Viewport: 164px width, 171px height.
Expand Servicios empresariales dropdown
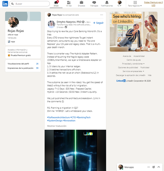pyautogui.click(x=133, y=71)
